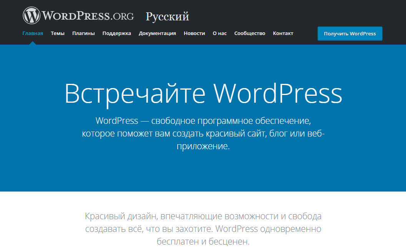Open the Плагины navigation menu item
Screen dimensions: 406x250
(83, 33)
